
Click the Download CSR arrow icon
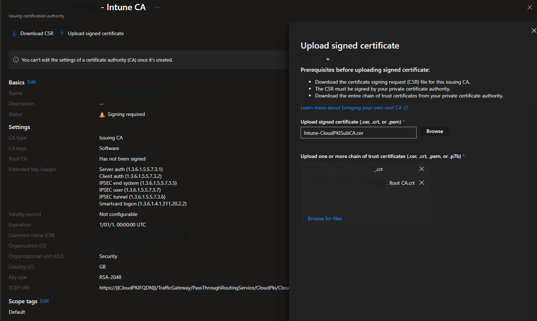coord(14,33)
